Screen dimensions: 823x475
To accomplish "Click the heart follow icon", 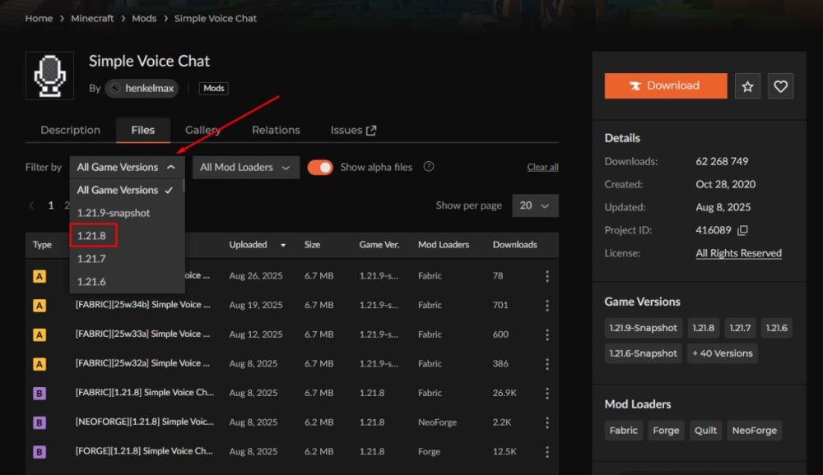I will pyautogui.click(x=781, y=86).
